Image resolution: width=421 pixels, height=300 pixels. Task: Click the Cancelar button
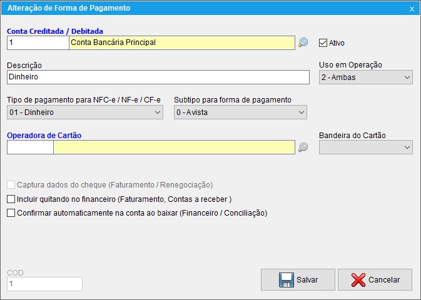coord(375,279)
